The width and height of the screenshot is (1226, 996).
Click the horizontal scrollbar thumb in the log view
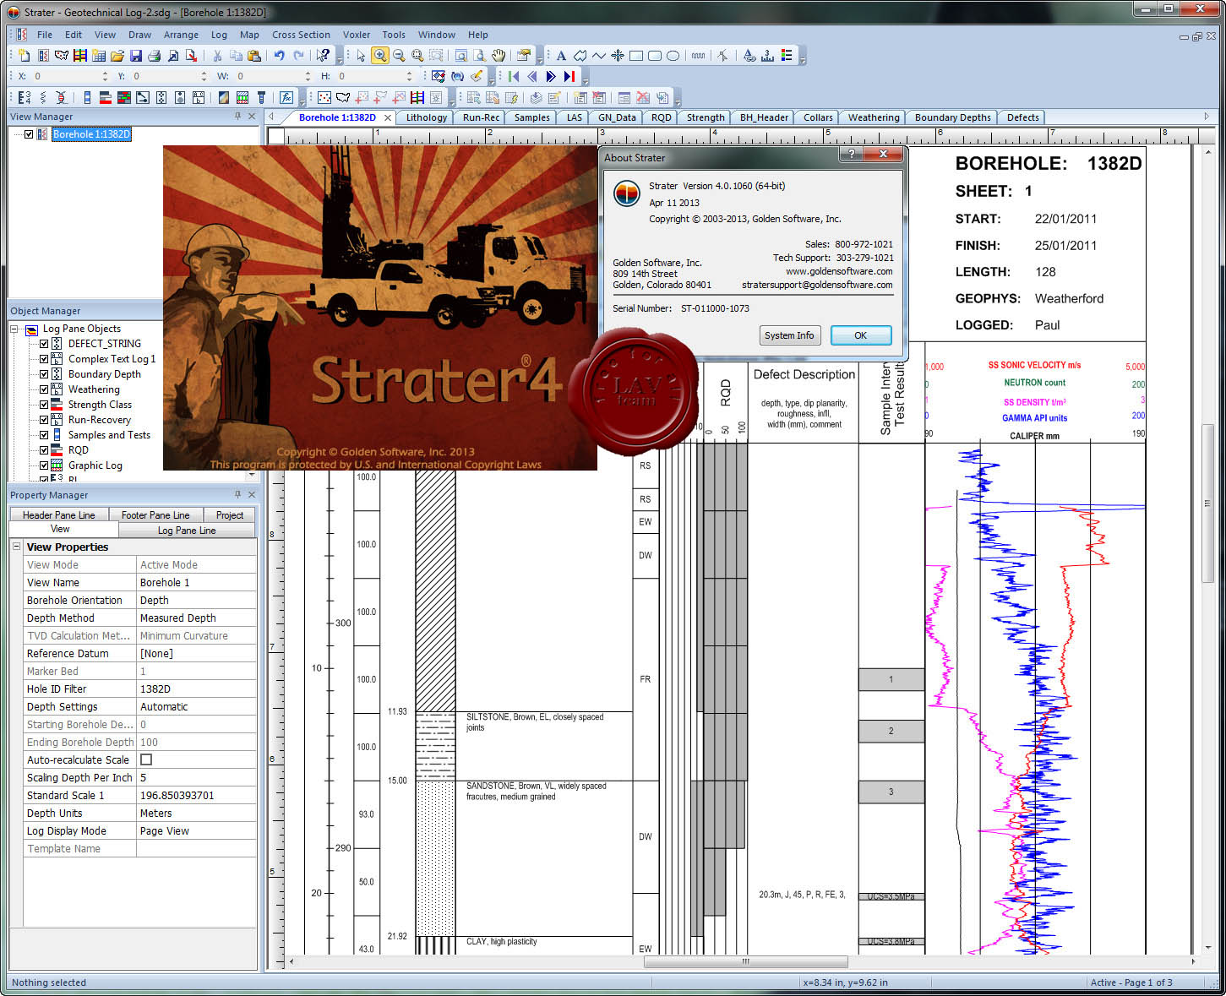click(x=745, y=961)
